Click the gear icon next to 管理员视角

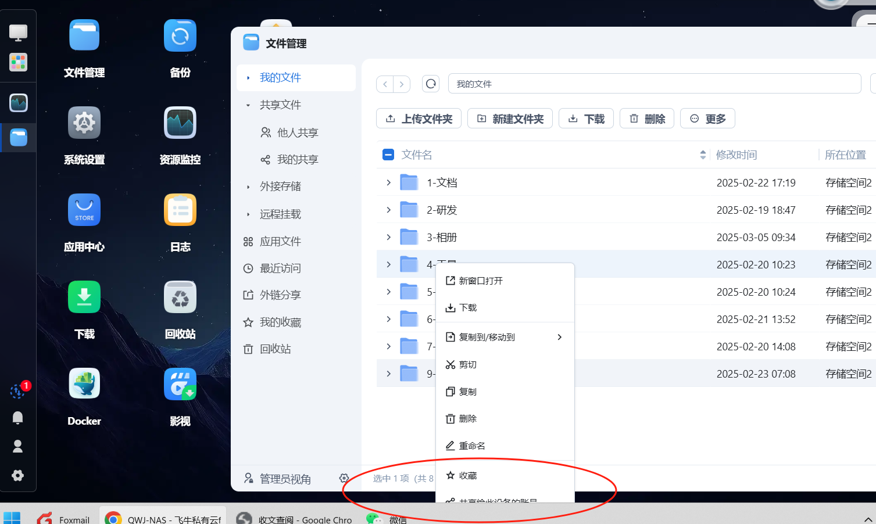click(344, 478)
